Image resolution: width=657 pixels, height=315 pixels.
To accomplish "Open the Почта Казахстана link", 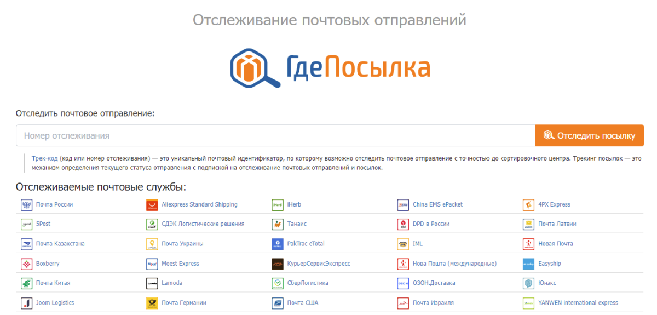I will click(x=60, y=243).
